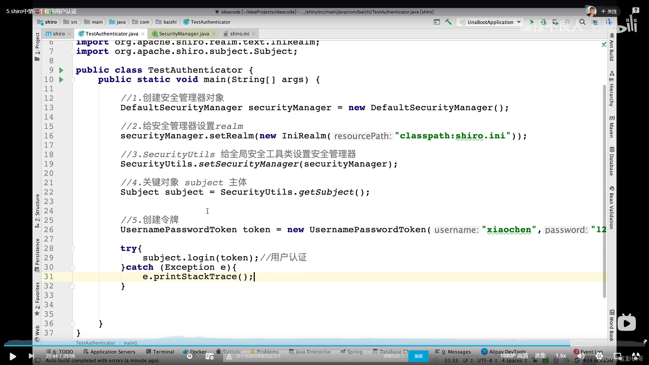
Task: Open the Word Book side panel
Action: click(x=612, y=325)
